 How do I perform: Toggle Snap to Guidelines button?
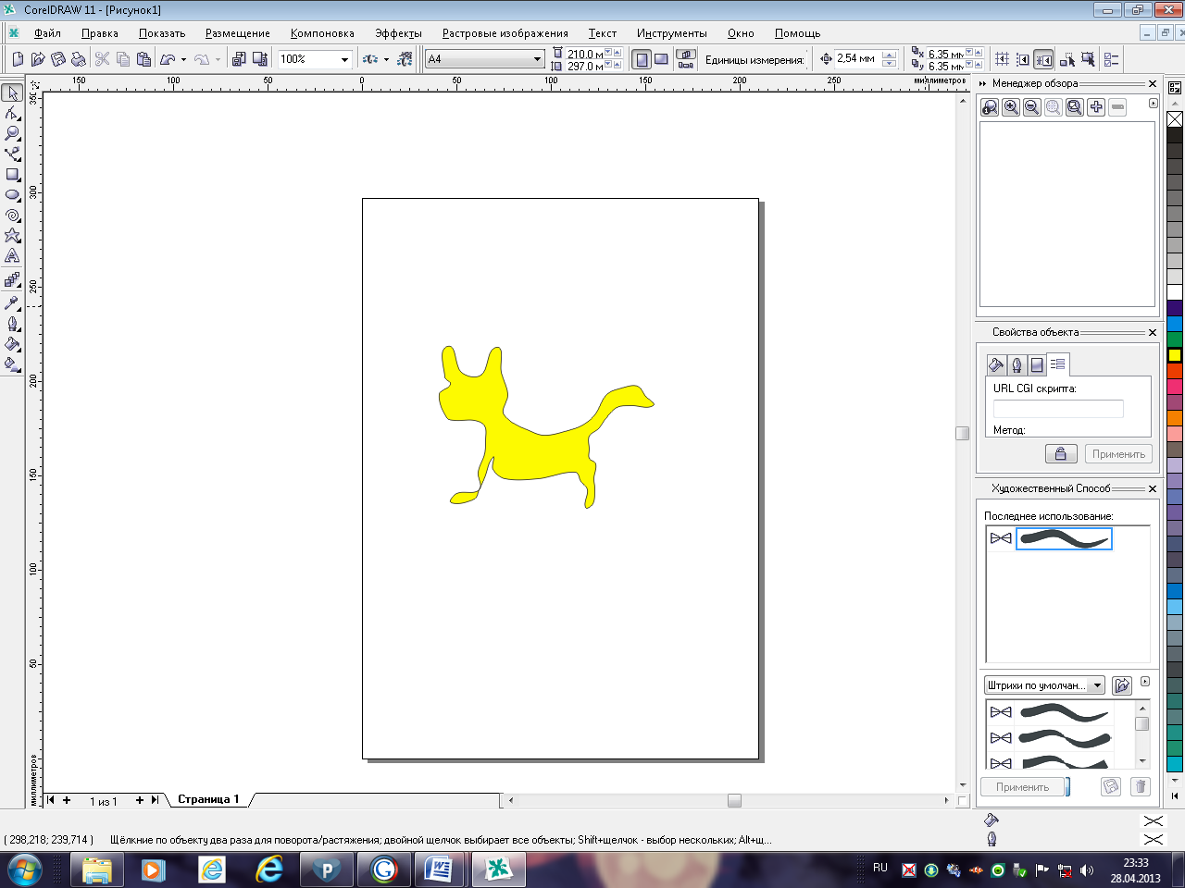[x=1023, y=59]
